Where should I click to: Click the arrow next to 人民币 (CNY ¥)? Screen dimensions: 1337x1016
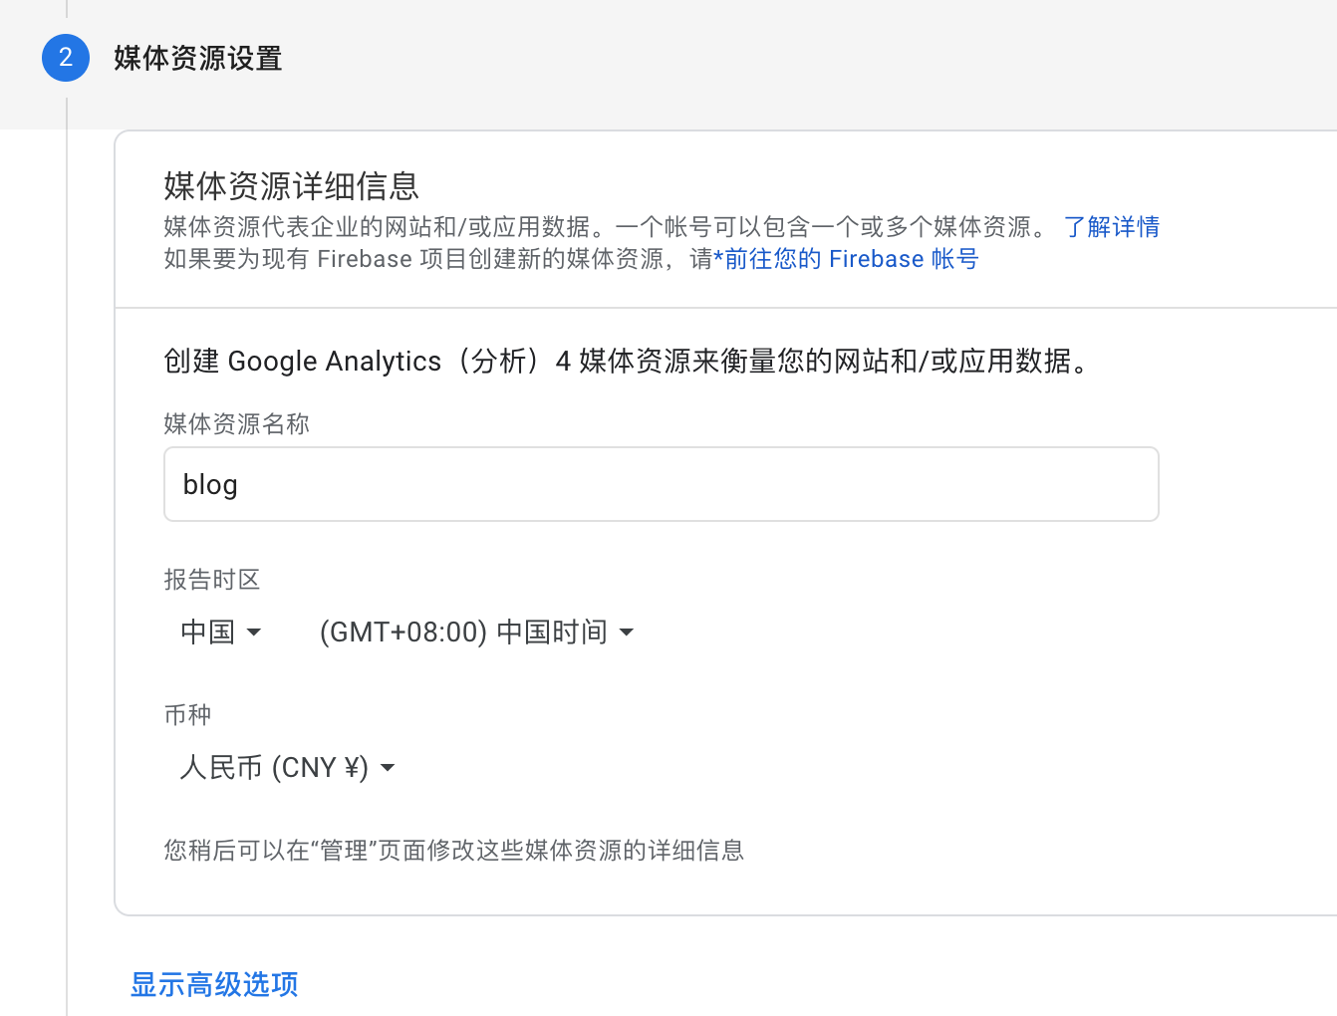(x=389, y=768)
